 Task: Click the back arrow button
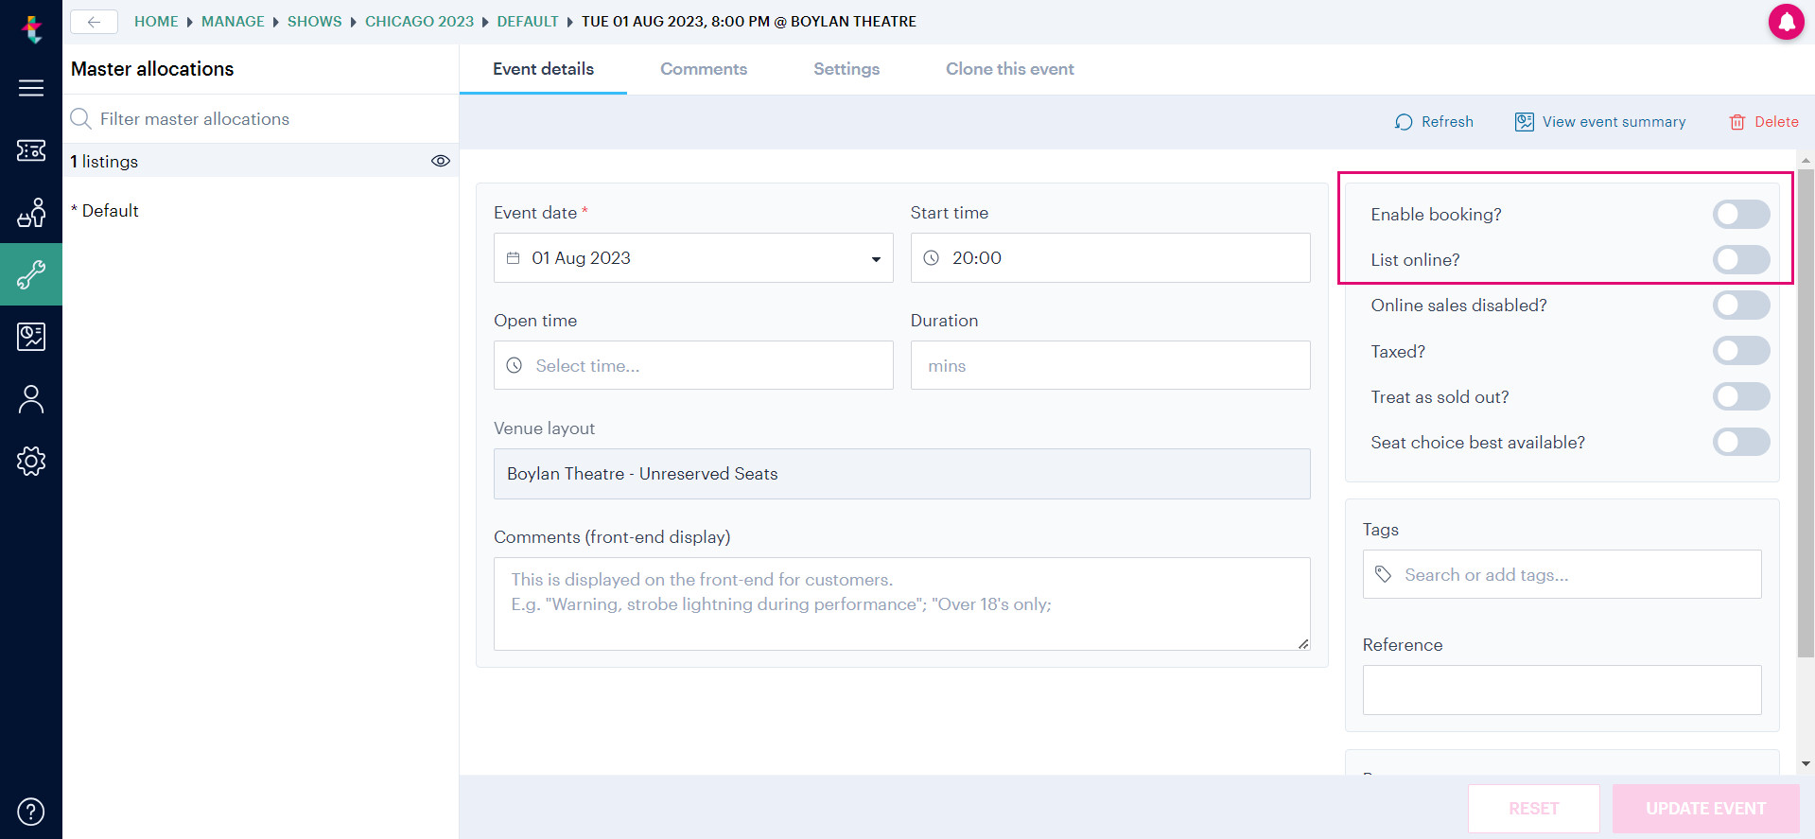point(94,22)
